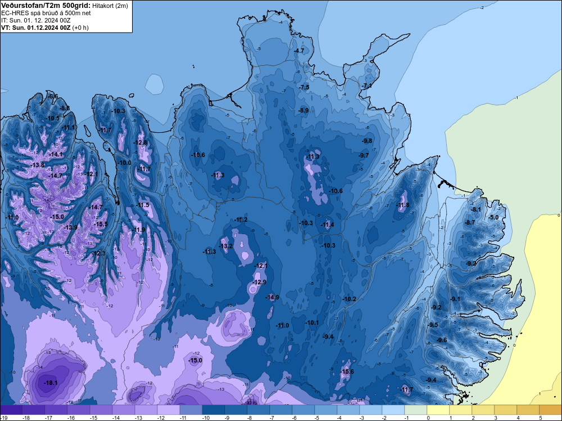Select the -12.9 temperature value
The image size is (562, 421).
click(259, 282)
